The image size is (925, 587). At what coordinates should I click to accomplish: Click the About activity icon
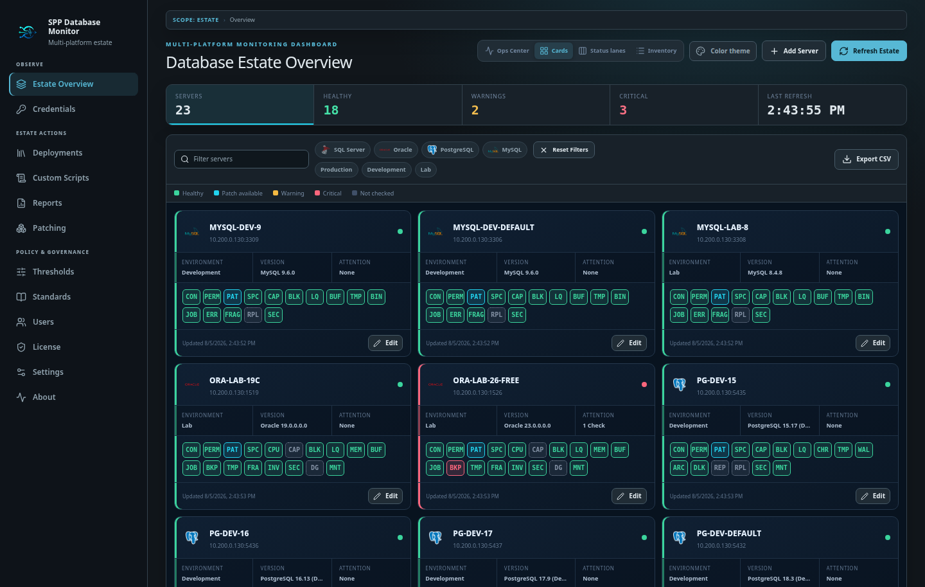point(21,397)
